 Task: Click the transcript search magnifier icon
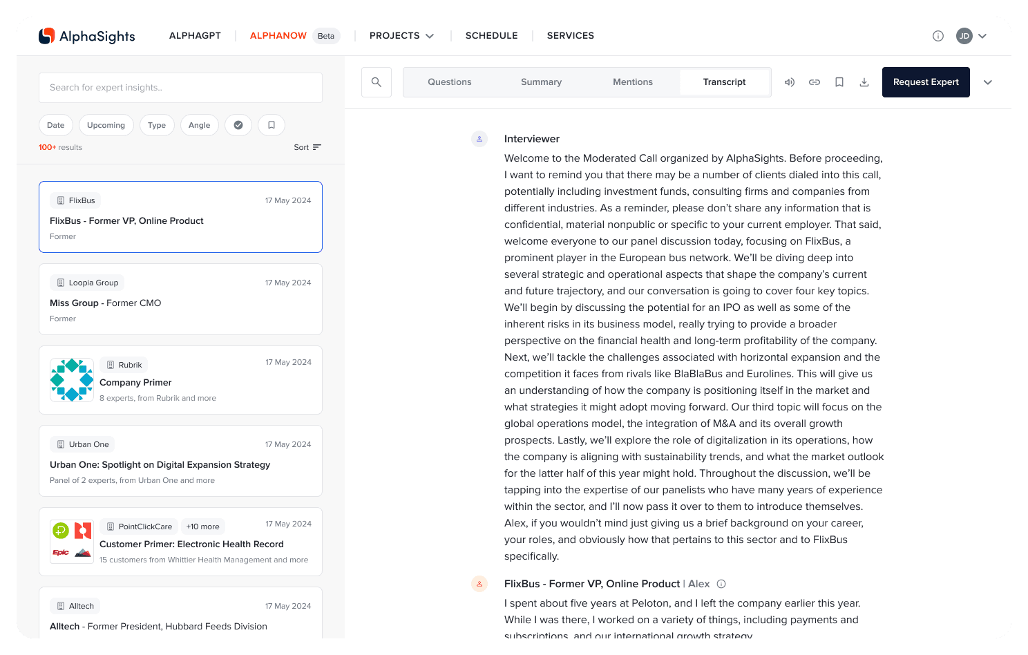(377, 82)
